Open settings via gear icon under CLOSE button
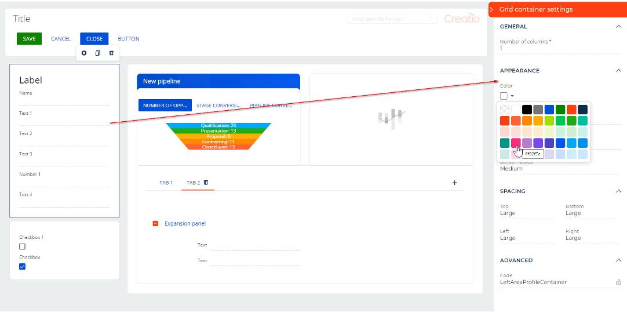627x312 pixels. tap(84, 53)
